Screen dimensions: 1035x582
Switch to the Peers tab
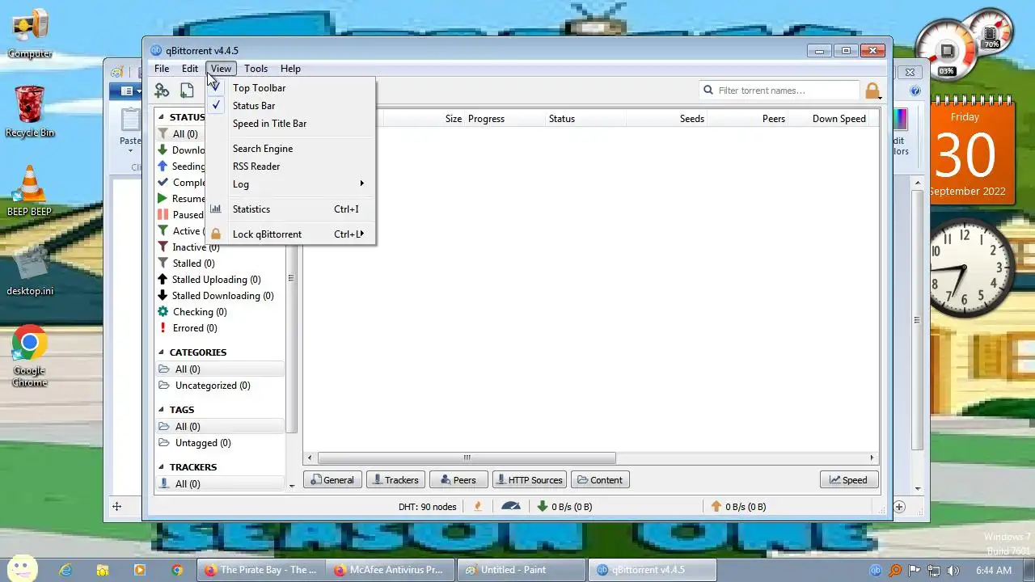(458, 479)
